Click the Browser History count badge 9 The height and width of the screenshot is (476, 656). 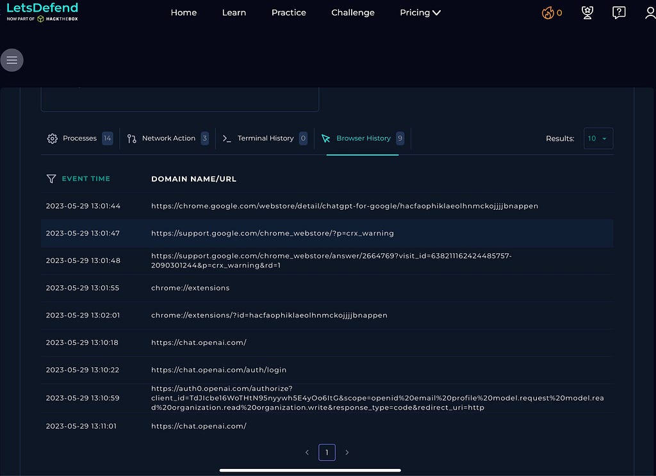click(x=400, y=138)
